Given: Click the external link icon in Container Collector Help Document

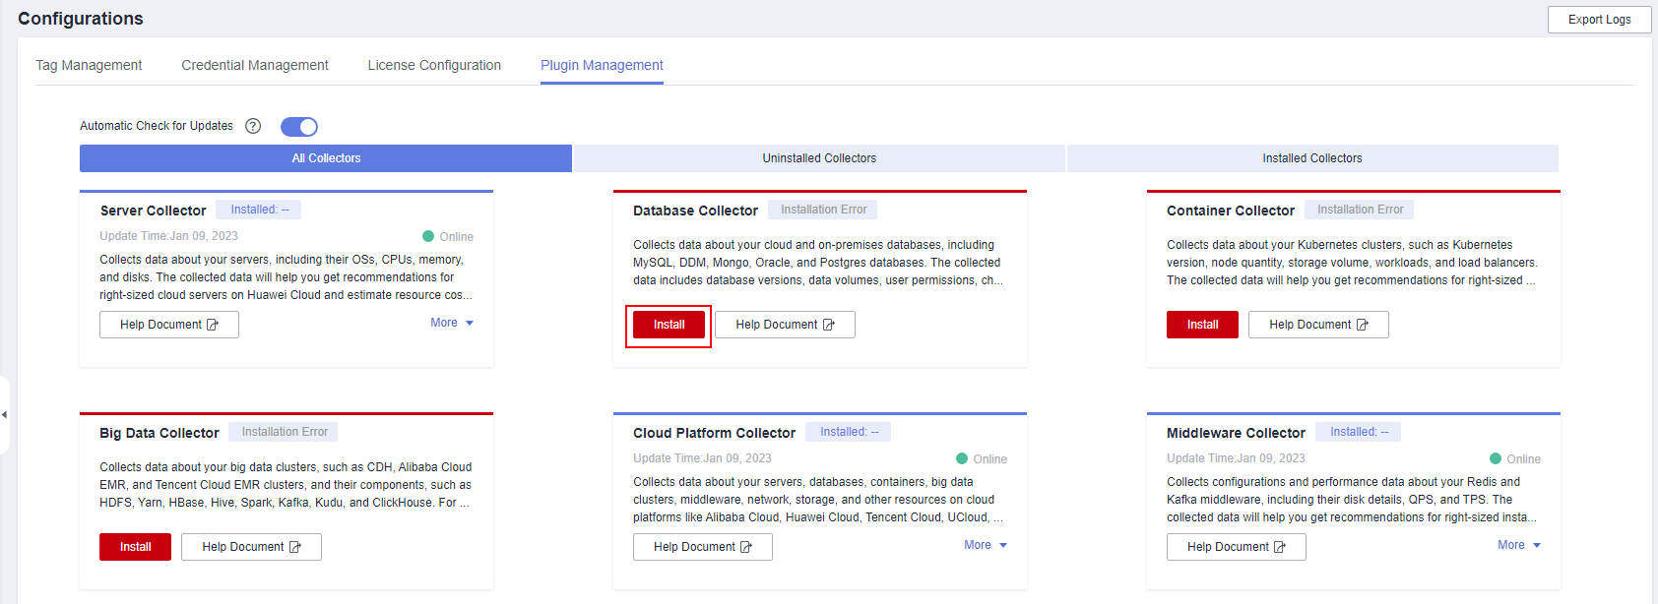Looking at the screenshot, I should [x=1363, y=325].
